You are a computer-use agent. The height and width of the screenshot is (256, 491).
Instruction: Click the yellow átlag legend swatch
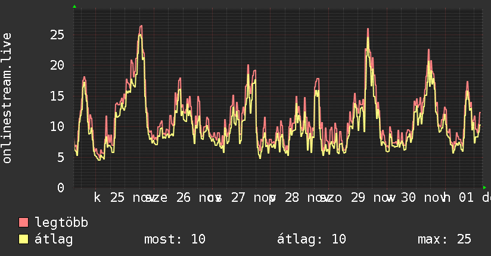click(23, 239)
